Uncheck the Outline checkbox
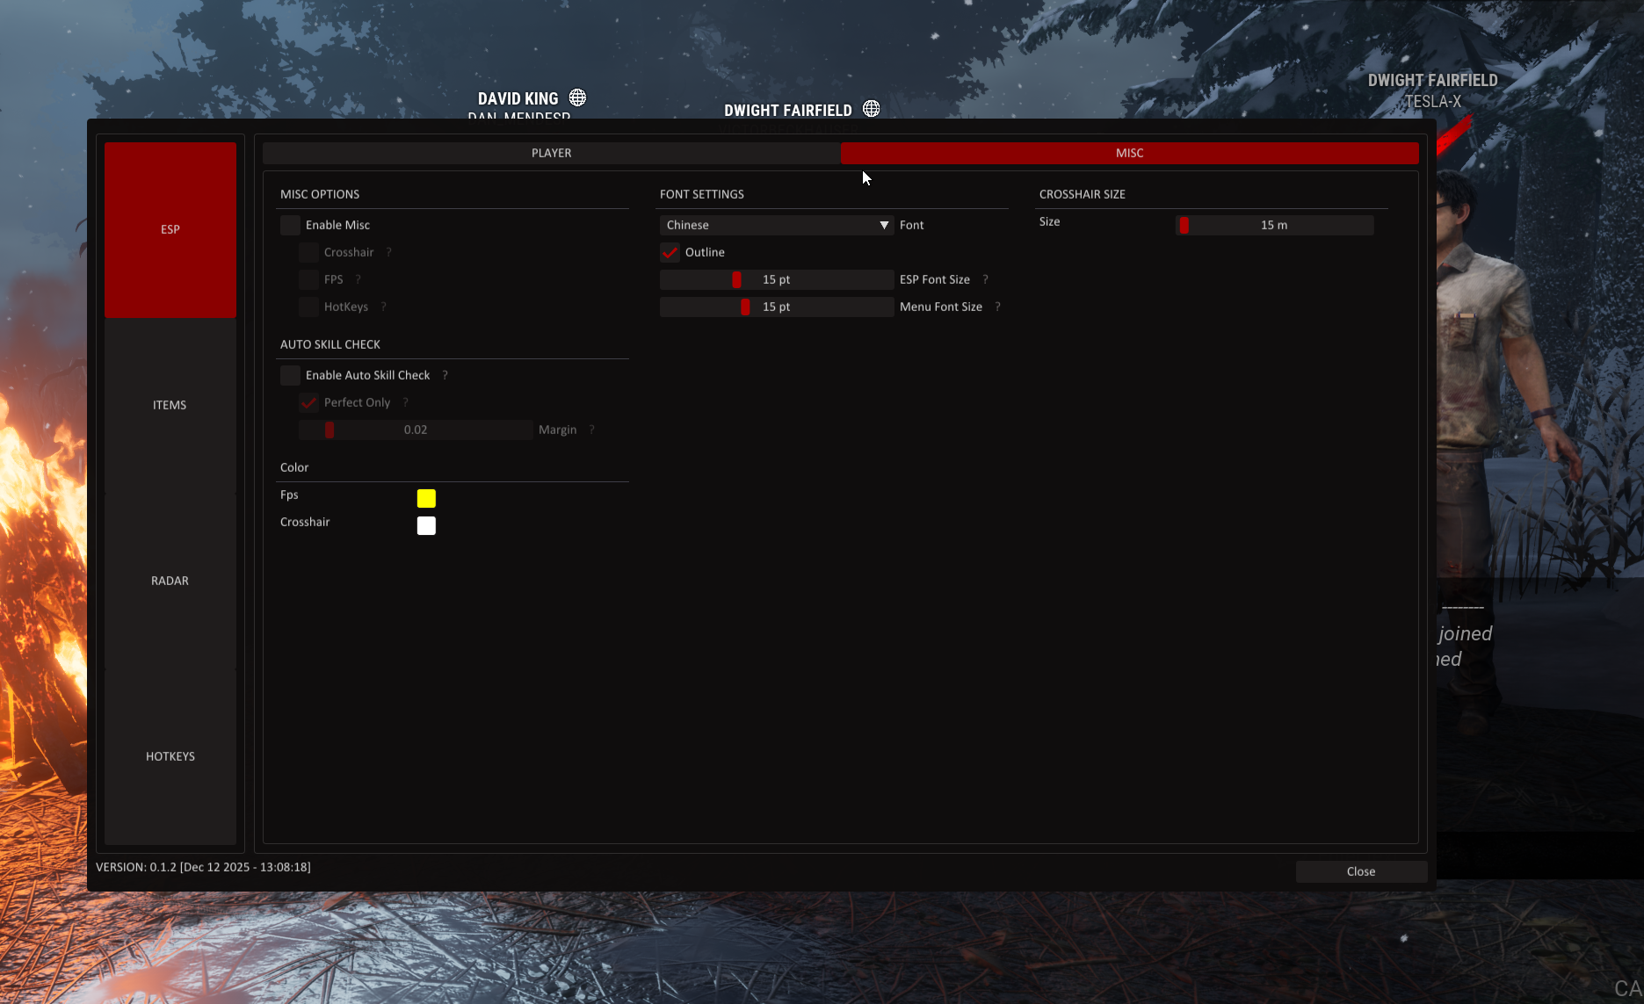The width and height of the screenshot is (1644, 1004). [x=670, y=253]
